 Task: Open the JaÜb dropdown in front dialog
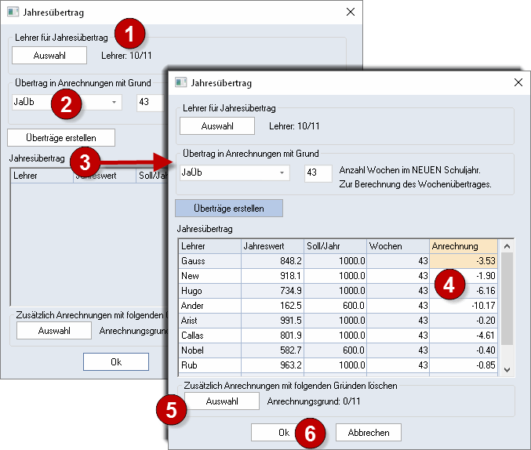(282, 172)
